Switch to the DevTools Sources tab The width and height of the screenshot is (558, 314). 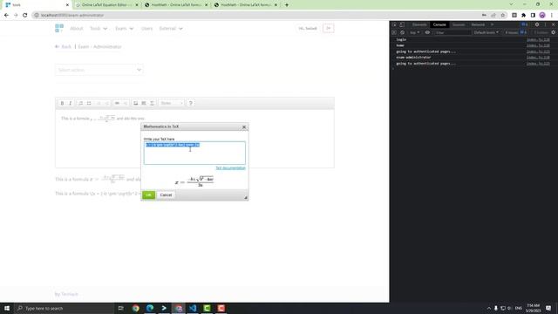point(459,24)
